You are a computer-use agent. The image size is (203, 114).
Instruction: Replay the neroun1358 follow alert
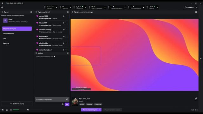pyautogui.click(x=64, y=16)
